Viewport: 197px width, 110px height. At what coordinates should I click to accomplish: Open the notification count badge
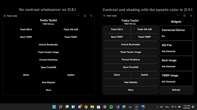tap(193, 107)
